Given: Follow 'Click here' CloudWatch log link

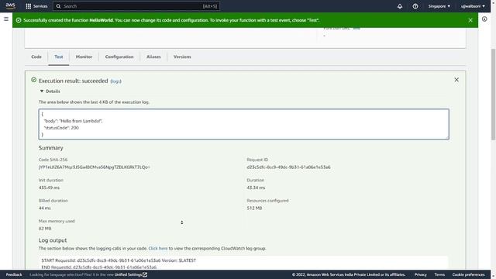Looking at the screenshot, I should [158, 248].
